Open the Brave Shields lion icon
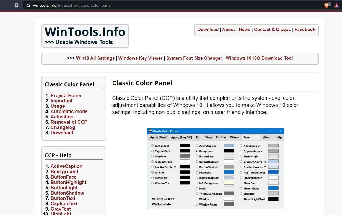The height and width of the screenshot is (215, 342). pos(327,5)
